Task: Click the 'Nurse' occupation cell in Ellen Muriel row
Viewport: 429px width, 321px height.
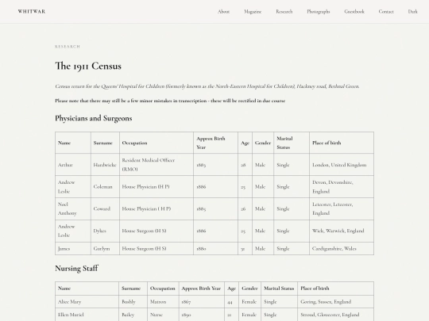Action: tap(163, 315)
